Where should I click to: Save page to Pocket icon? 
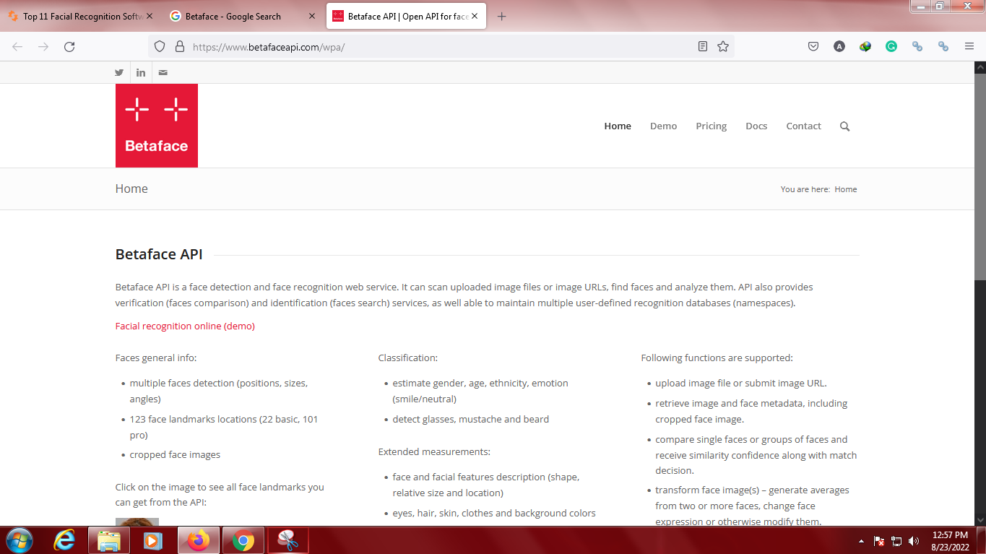coord(813,46)
